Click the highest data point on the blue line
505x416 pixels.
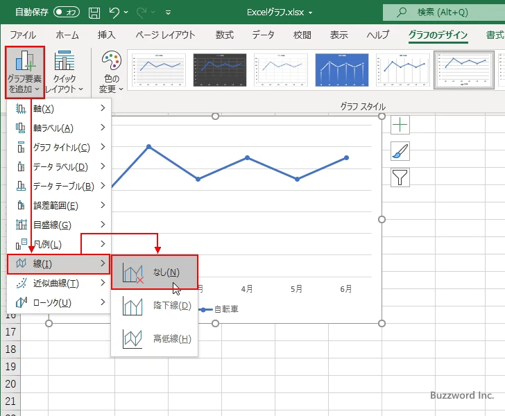148,147
